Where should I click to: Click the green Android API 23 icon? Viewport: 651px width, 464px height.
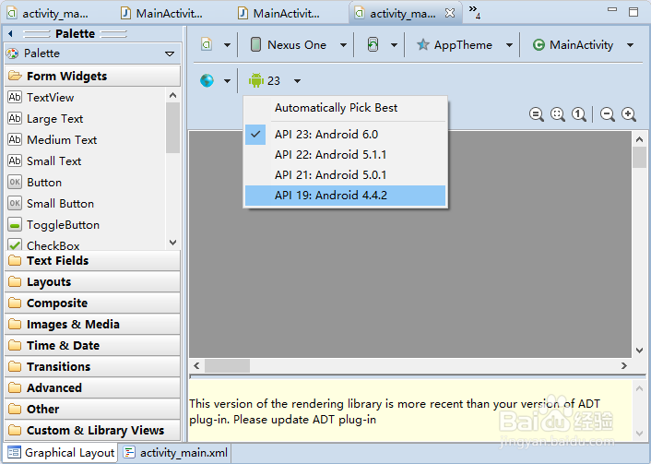point(256,80)
